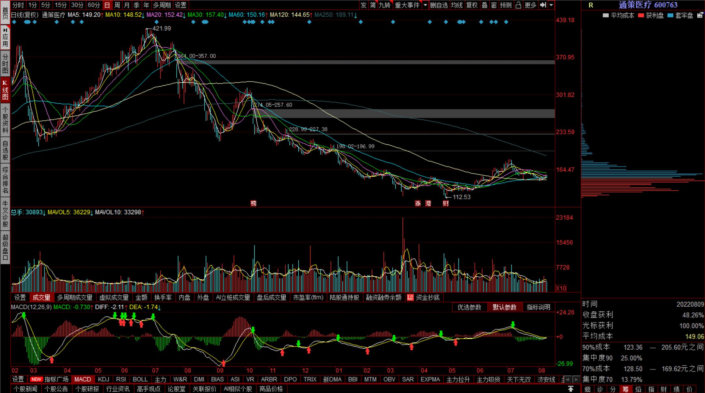The image size is (705, 393).
Task: Click the jump-to-end arrow icon in the toolbar
Action: [543, 5]
